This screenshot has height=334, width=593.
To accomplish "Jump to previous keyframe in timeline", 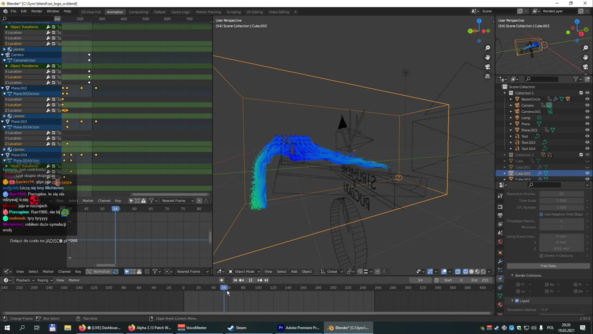I will point(241,280).
